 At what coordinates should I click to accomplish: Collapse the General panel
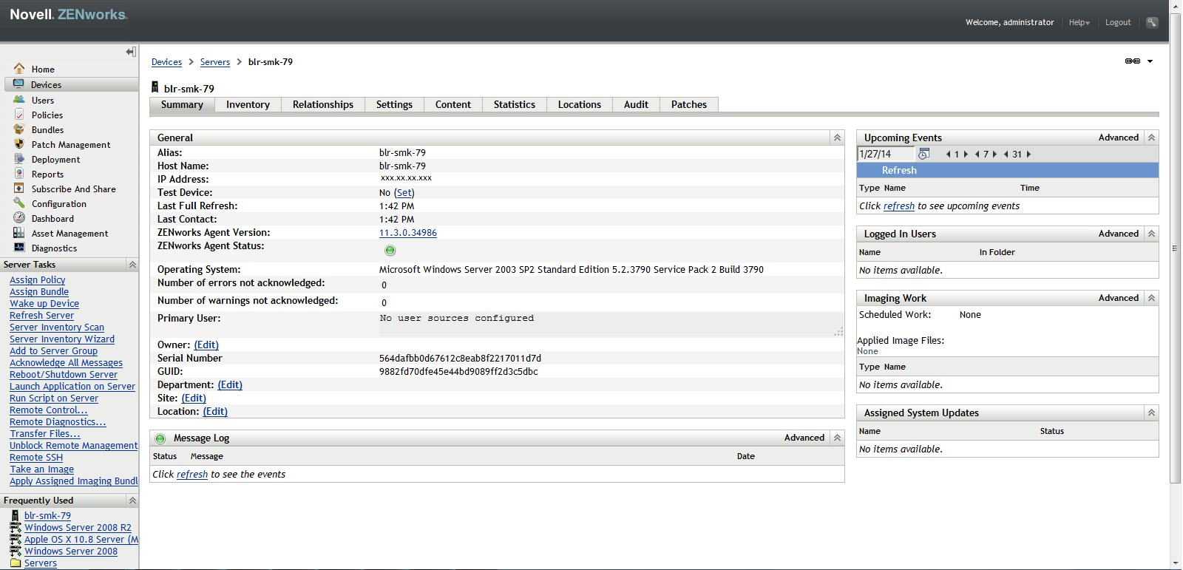pos(837,138)
